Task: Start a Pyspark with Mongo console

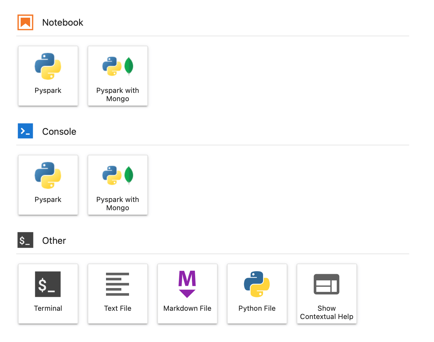Action: (118, 185)
